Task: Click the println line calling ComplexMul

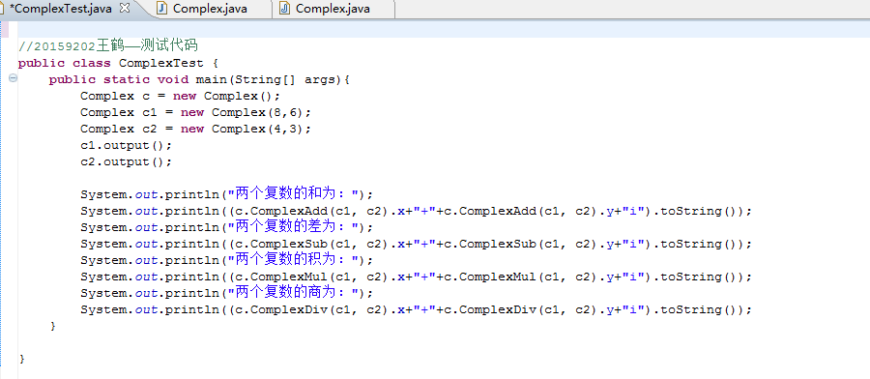Action: click(416, 277)
